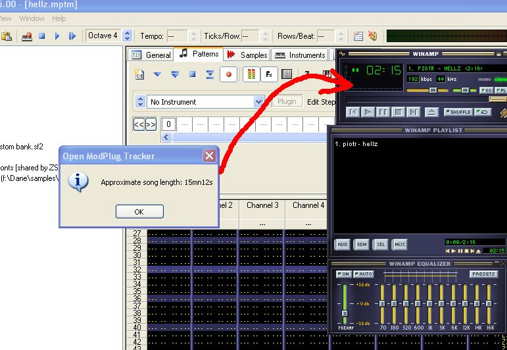Open the Window menu

32,18
